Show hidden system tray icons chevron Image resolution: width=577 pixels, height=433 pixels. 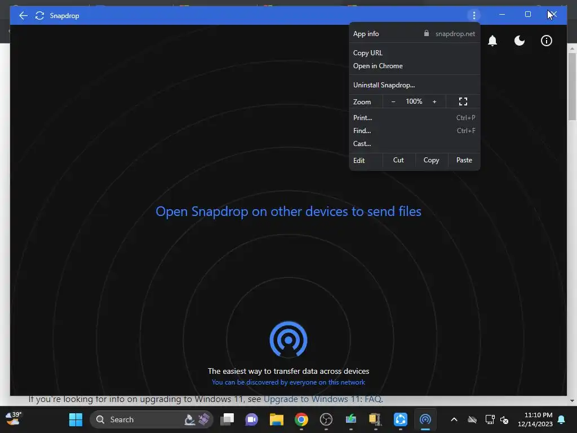click(454, 419)
